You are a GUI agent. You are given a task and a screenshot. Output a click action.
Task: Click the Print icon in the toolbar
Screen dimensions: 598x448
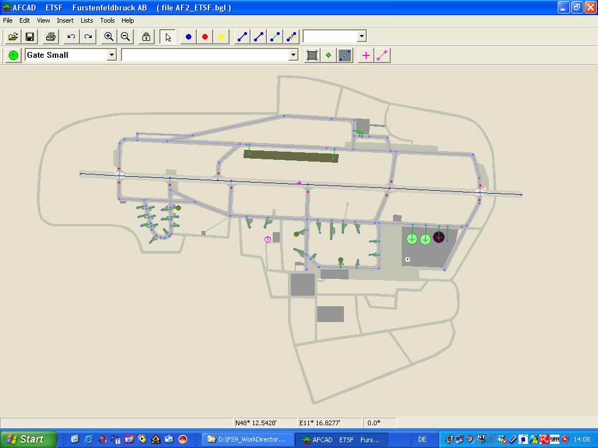pyautogui.click(x=51, y=37)
